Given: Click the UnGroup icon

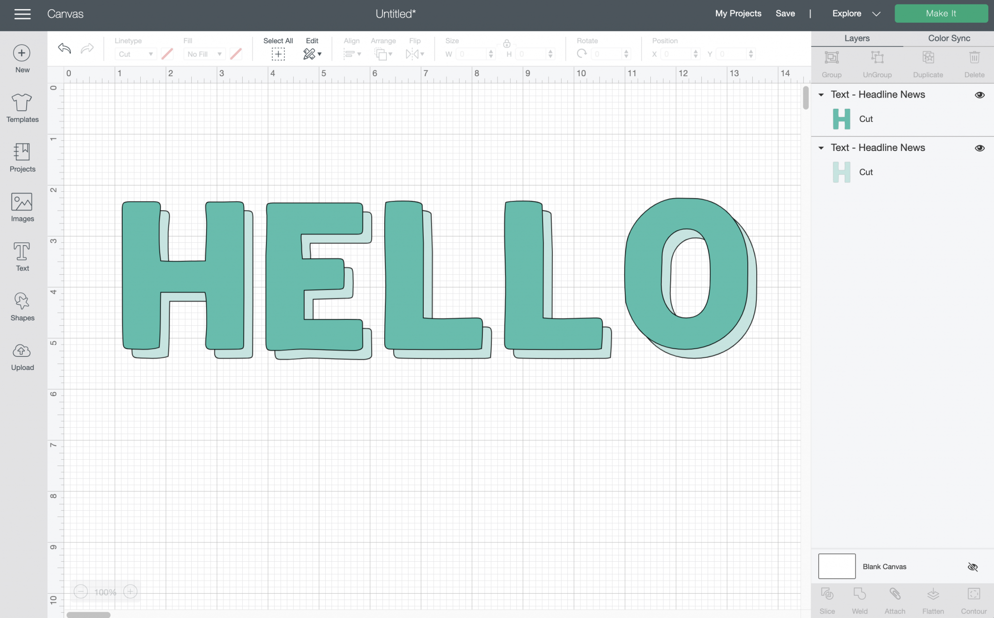Looking at the screenshot, I should [877, 58].
